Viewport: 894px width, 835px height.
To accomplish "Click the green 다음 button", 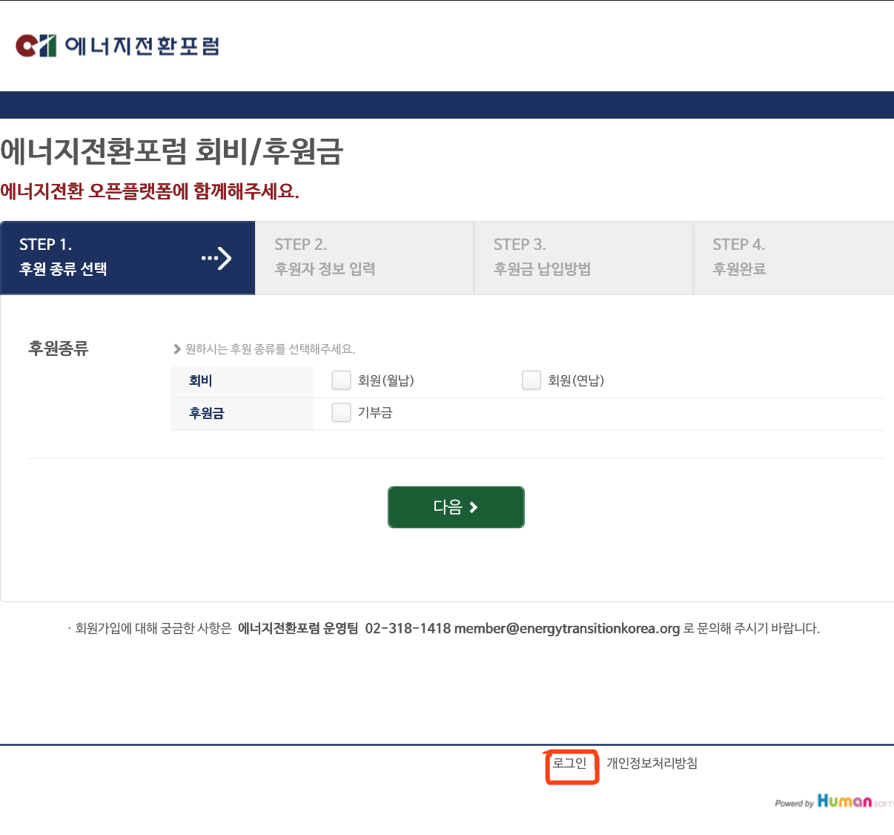I will tap(456, 507).
